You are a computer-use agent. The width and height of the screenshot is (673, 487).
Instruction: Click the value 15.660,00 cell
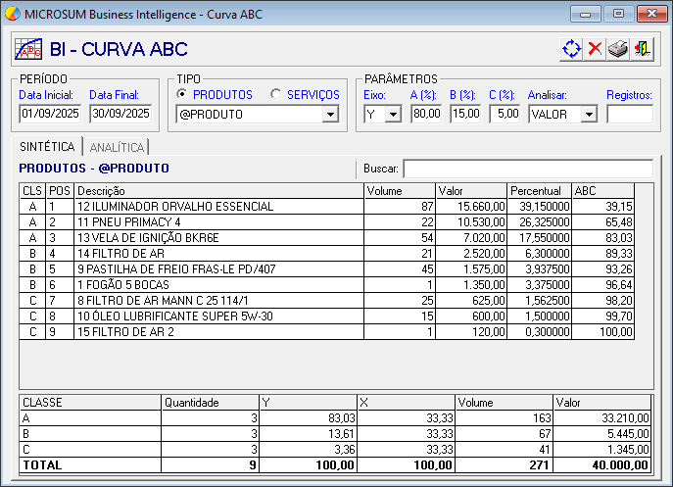(x=471, y=207)
